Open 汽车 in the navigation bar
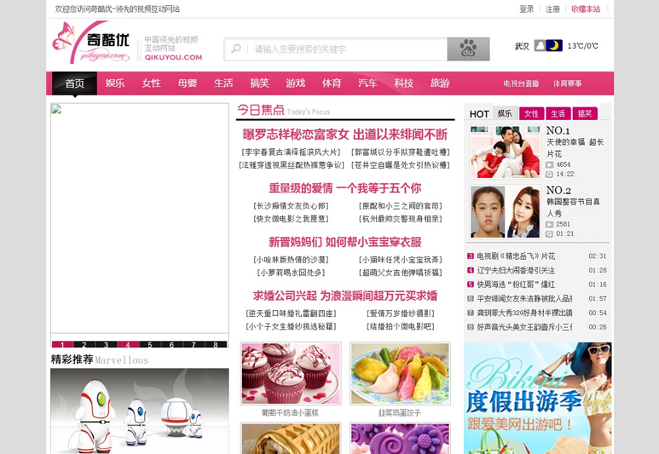Screen dimensions: 659x454 point(368,83)
